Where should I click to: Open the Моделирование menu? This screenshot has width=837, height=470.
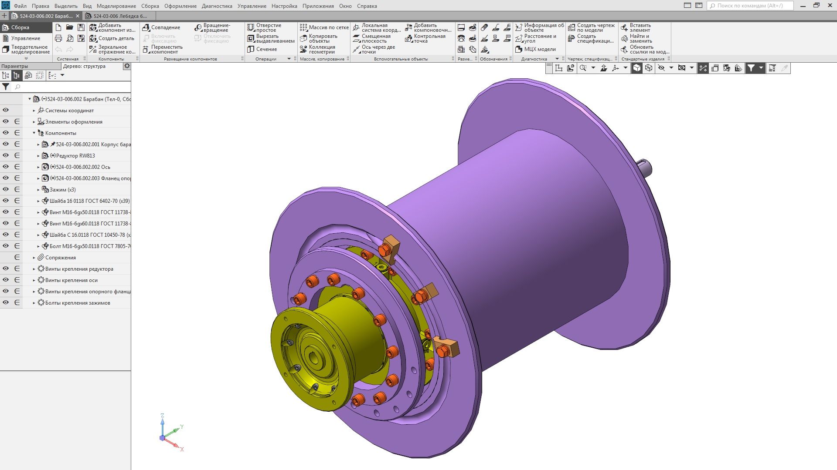pos(116,6)
